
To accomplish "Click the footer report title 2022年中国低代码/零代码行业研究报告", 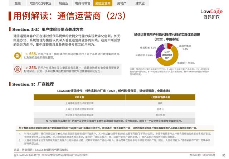I will (64, 155).
